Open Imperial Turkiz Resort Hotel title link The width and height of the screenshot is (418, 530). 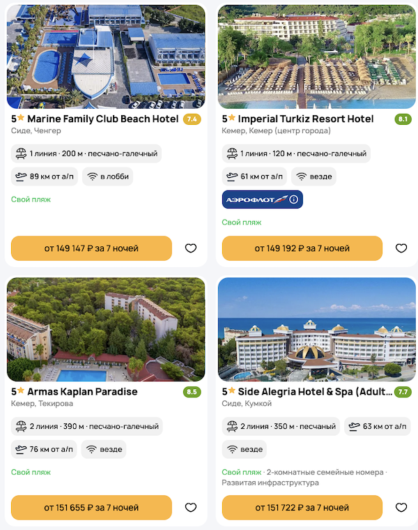point(307,119)
